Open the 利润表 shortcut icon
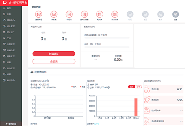Image resolution: width=185 pixels, height=126 pixels. [x=100, y=14]
